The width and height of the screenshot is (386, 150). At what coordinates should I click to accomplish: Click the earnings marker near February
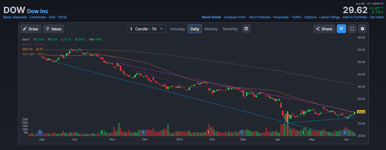coord(209,133)
